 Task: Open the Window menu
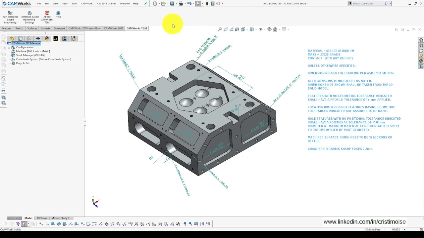(125, 3)
